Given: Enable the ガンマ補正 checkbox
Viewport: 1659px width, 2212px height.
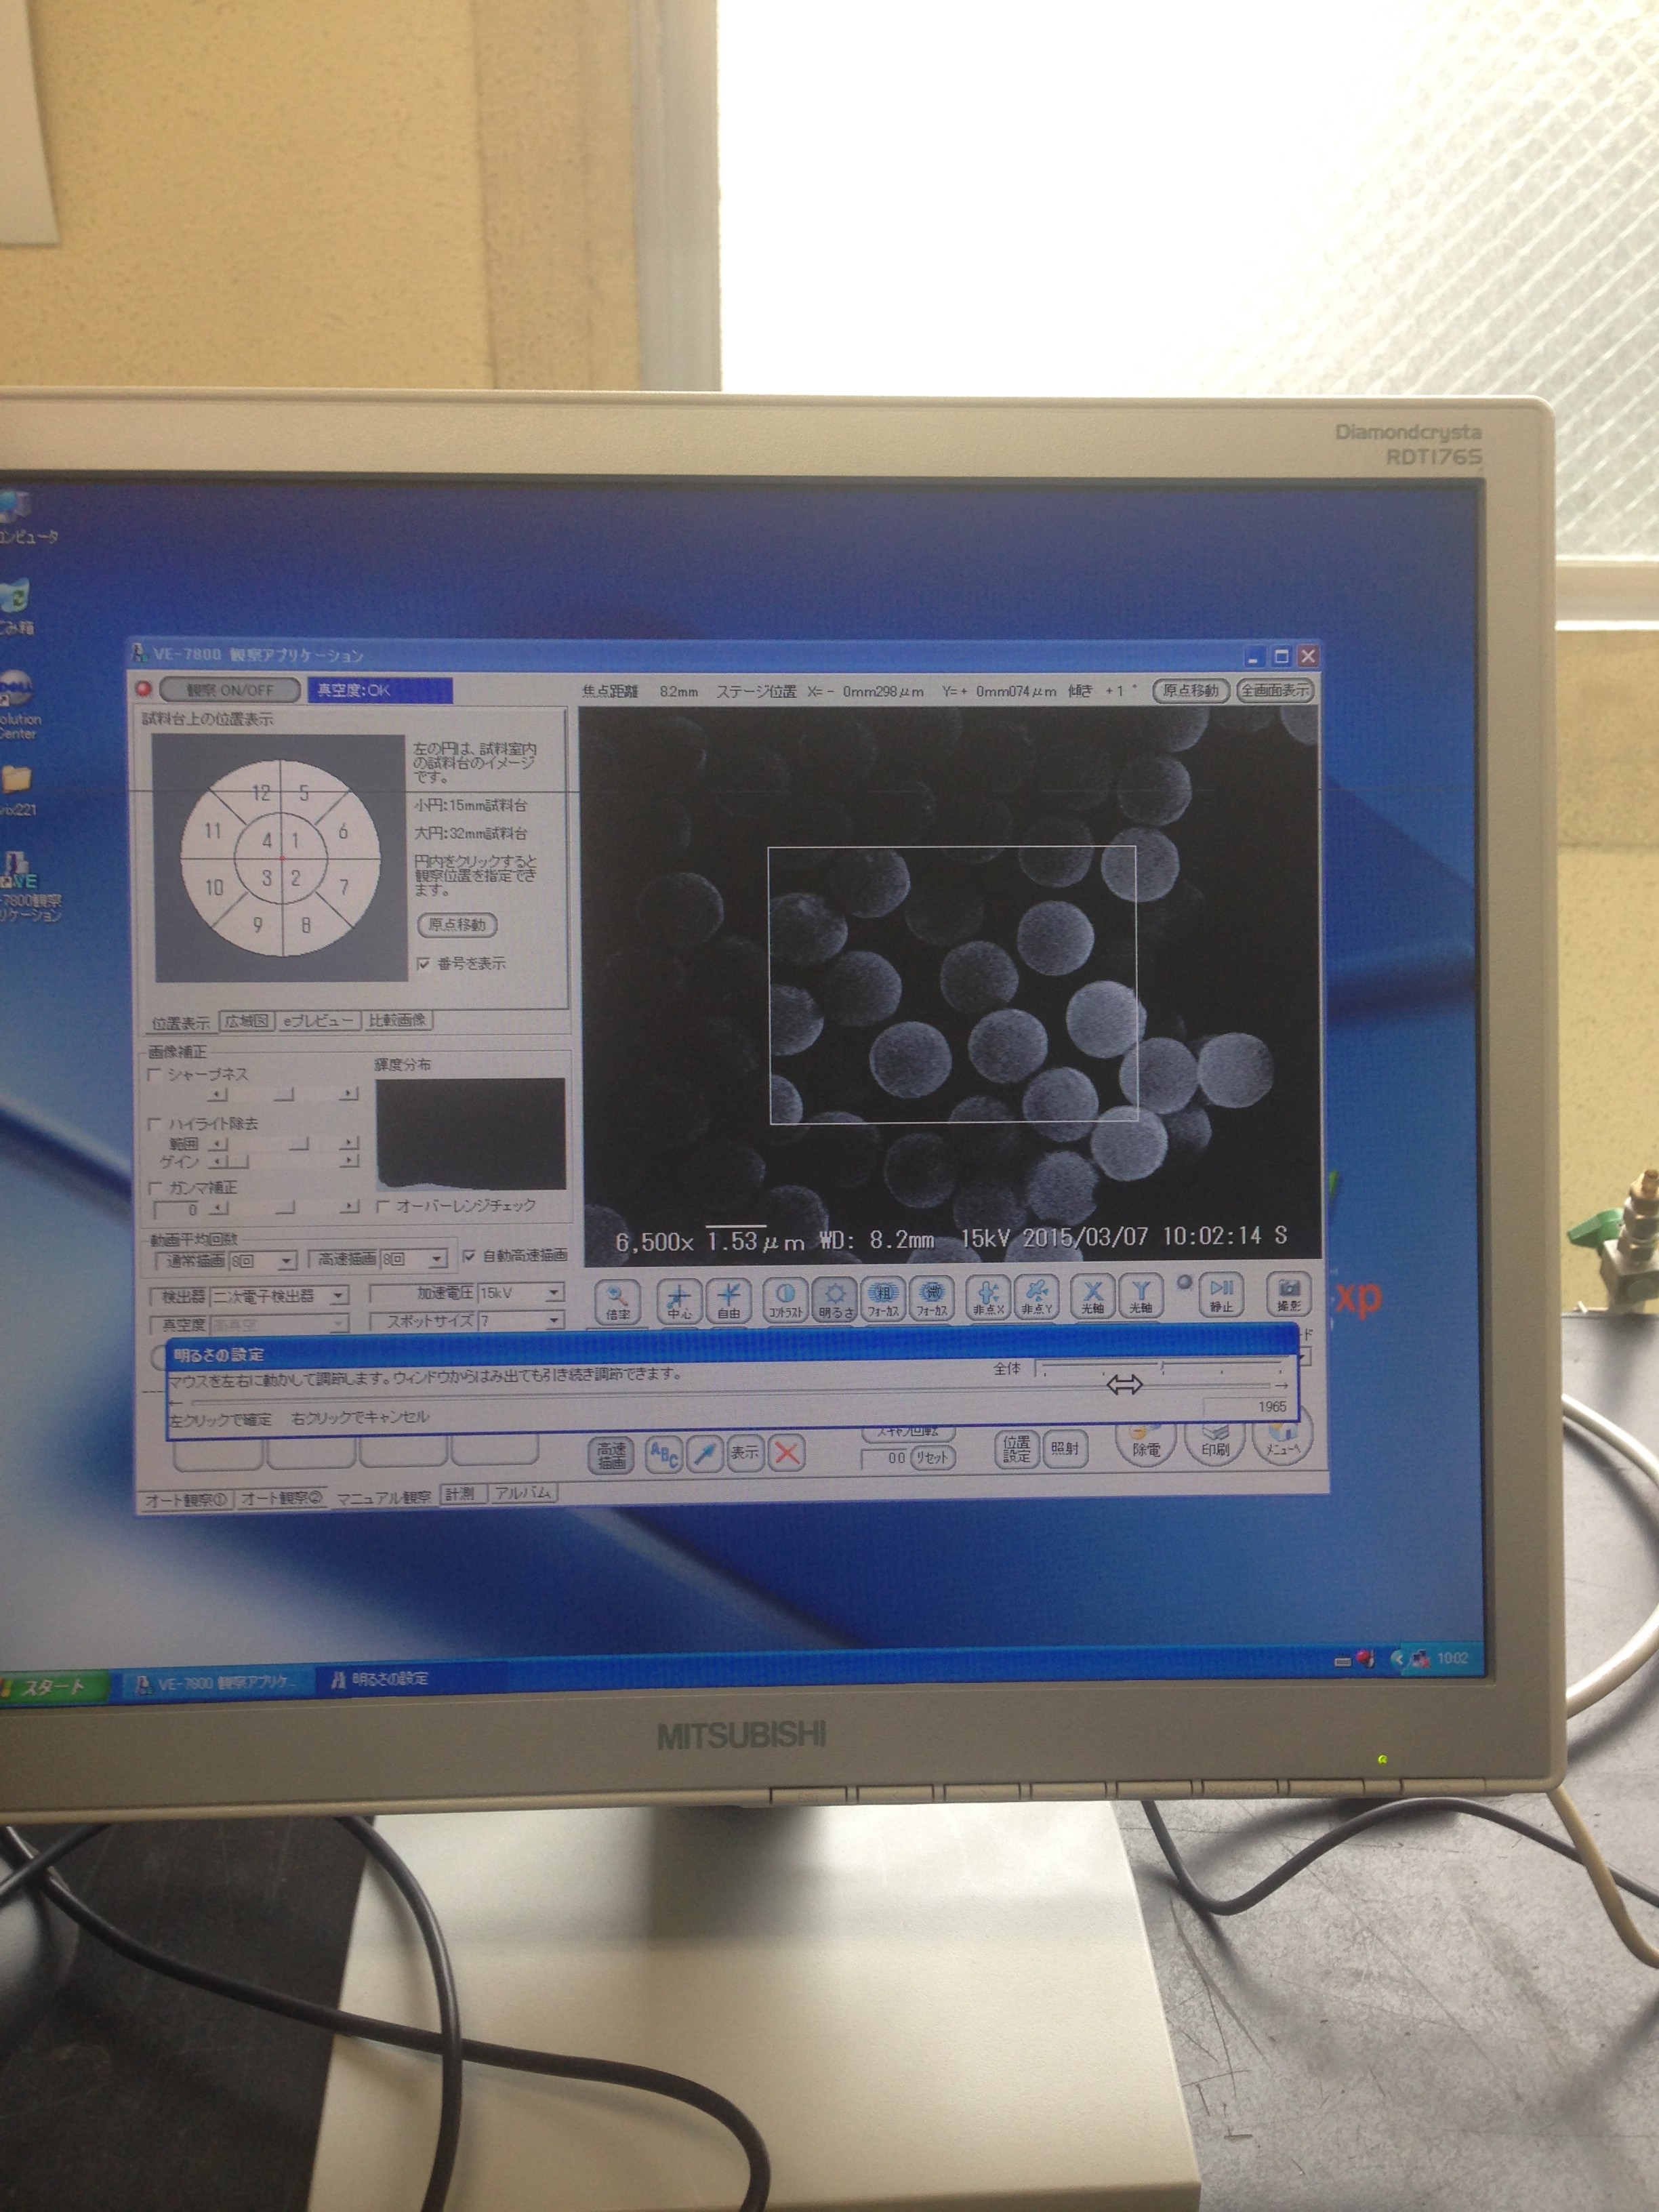Looking at the screenshot, I should [x=155, y=1187].
